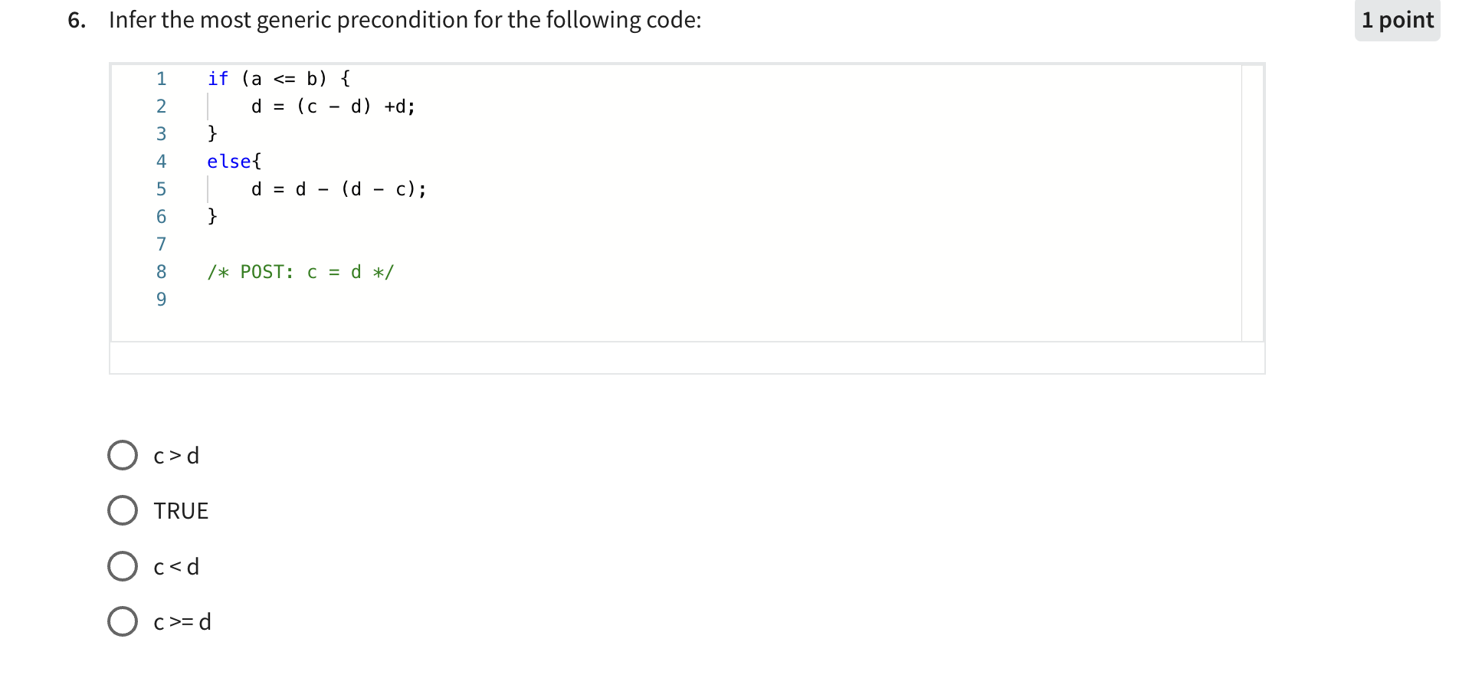
Task: Click the "1 point" badge
Action: coord(1396,20)
